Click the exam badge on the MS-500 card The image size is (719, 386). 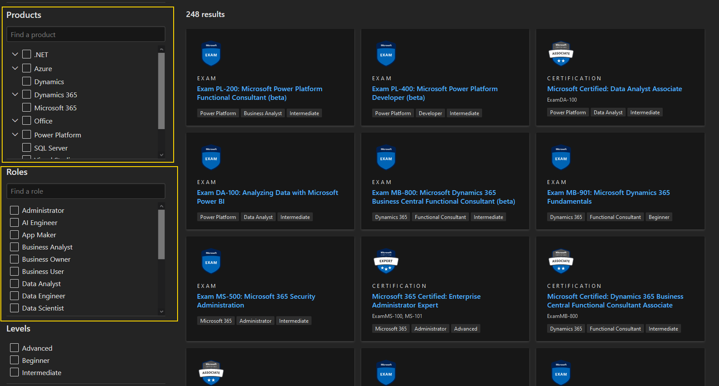(x=211, y=261)
